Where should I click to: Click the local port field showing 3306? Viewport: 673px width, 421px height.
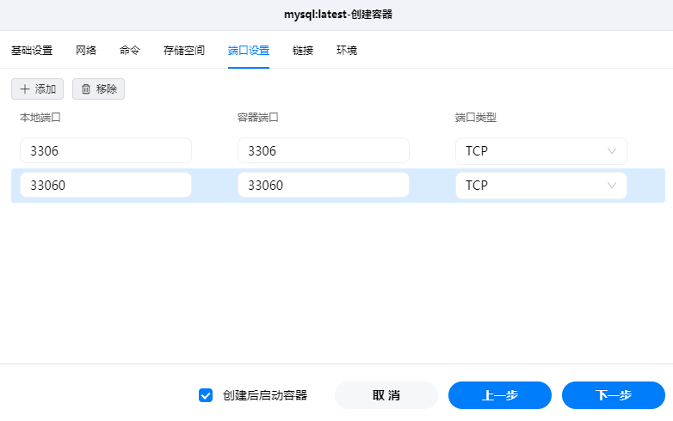106,150
